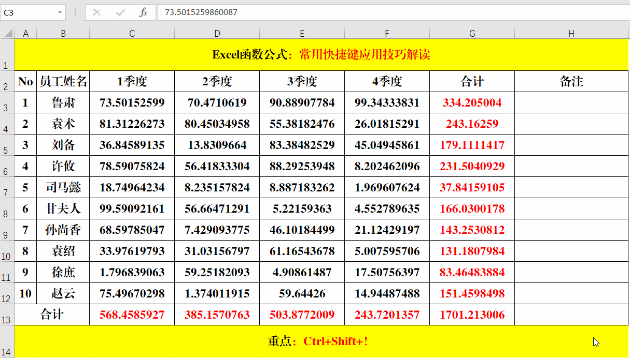This screenshot has height=358, width=630.
Task: Click the 1季度 header cell
Action: point(132,81)
